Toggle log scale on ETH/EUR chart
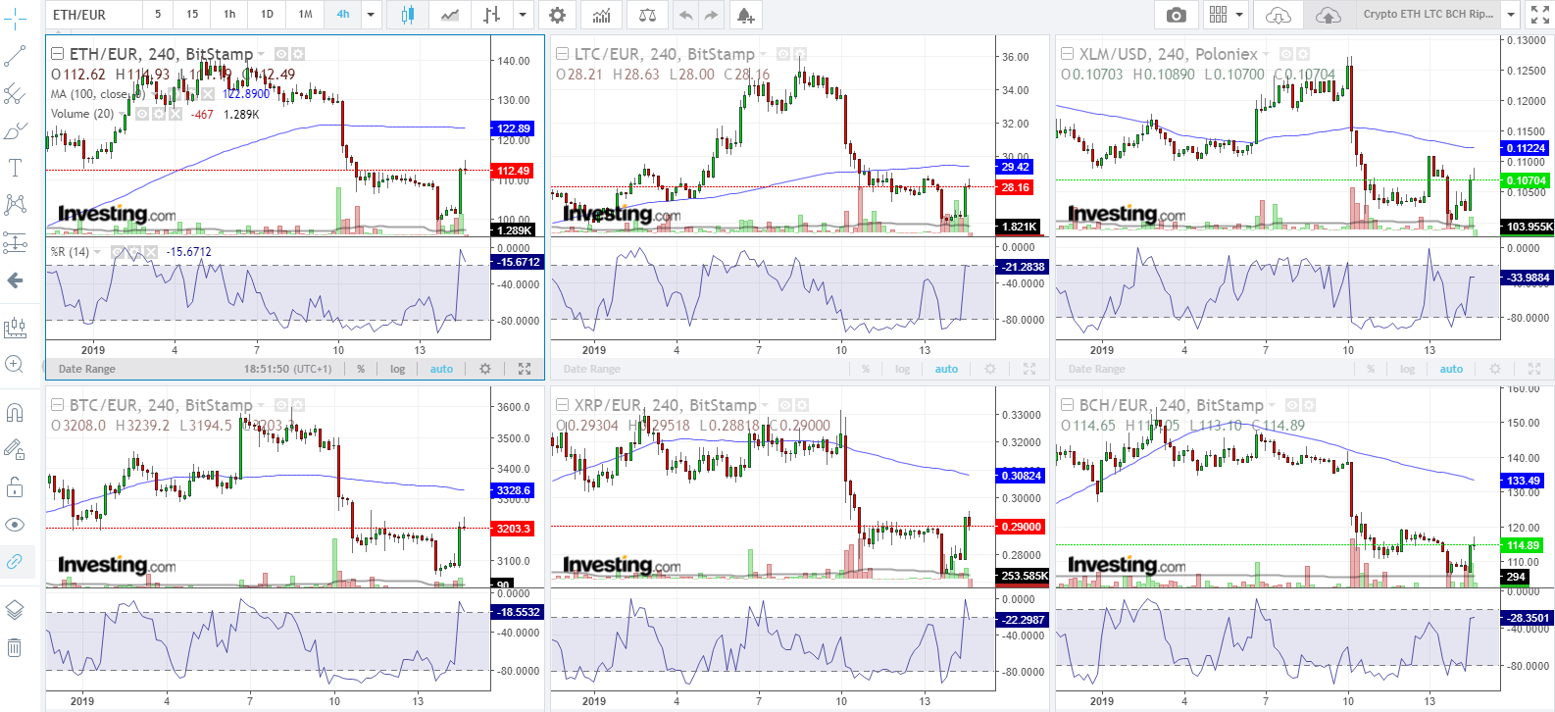 click(397, 369)
